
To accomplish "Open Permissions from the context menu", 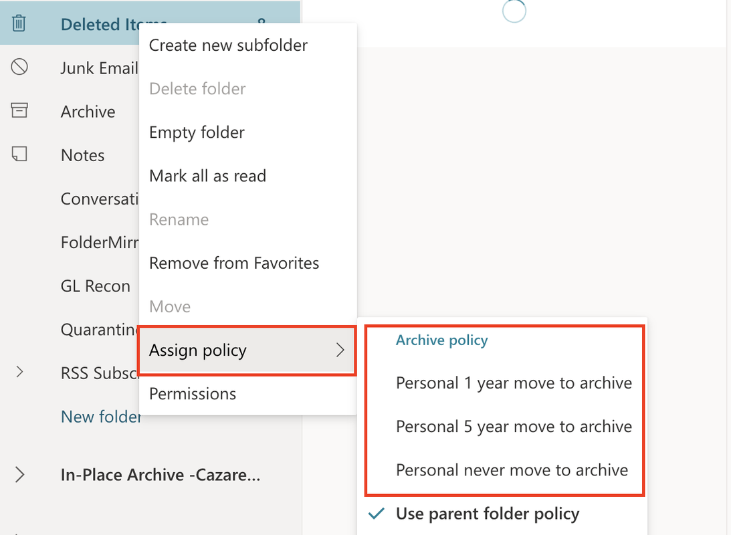I will tap(192, 394).
